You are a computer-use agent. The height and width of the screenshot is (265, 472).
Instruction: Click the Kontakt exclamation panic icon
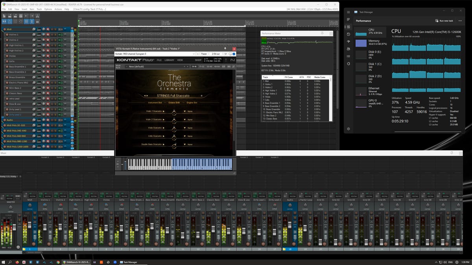coord(226,60)
